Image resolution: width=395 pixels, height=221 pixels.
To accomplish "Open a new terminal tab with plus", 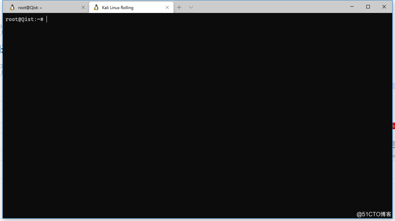I will pyautogui.click(x=179, y=7).
